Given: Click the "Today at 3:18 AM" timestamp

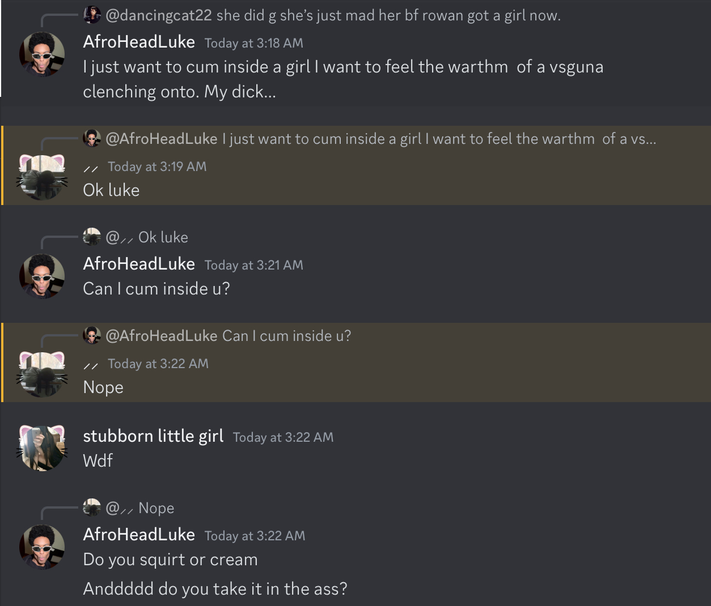Looking at the screenshot, I should click(253, 43).
